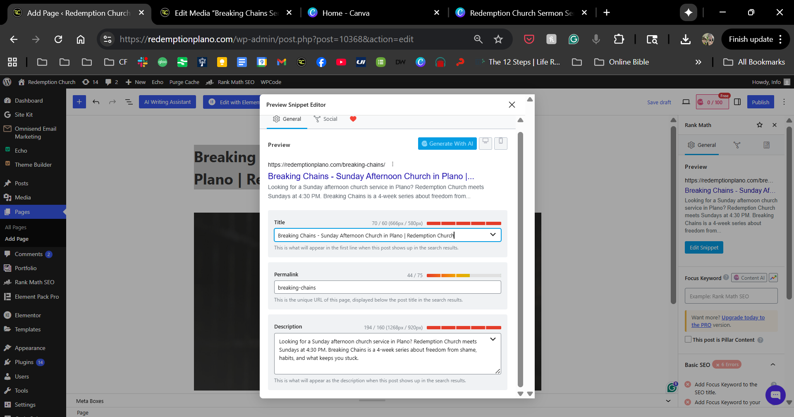The width and height of the screenshot is (794, 417).
Task: Click into the Permalink input field
Action: point(387,288)
